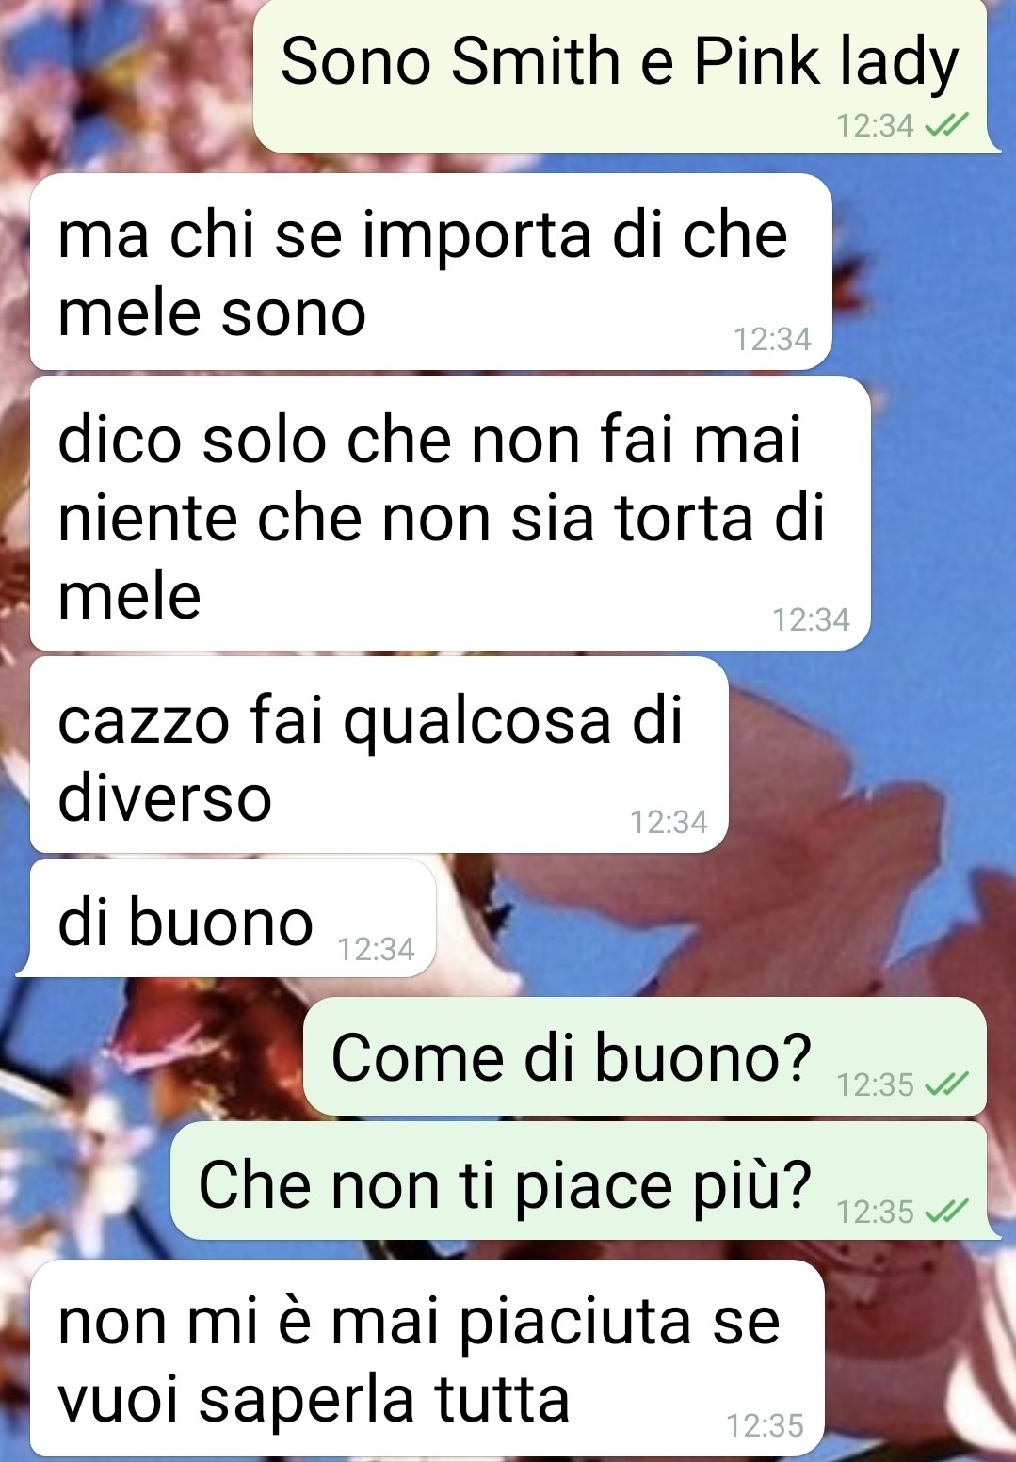Tap the 12:34 timestamp on 'Sono Smith e Pink lady'
This screenshot has height=1462, width=1016.
876,125
